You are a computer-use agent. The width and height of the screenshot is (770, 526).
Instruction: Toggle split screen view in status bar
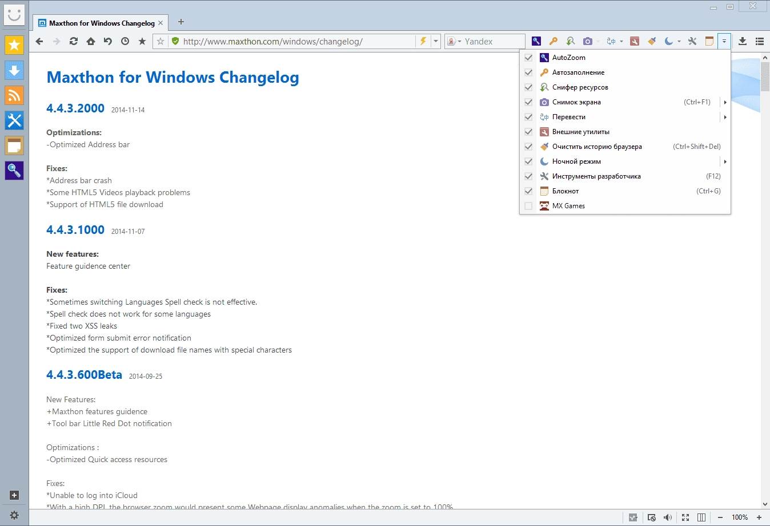tap(701, 517)
